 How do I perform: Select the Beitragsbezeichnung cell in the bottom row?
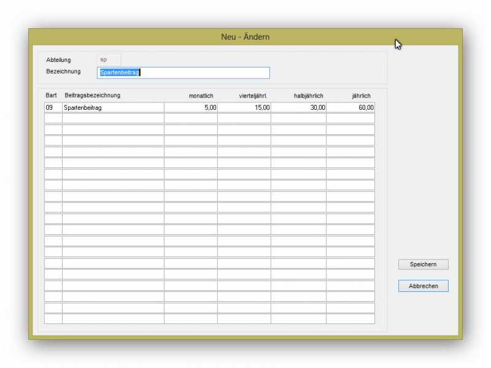tap(113, 318)
